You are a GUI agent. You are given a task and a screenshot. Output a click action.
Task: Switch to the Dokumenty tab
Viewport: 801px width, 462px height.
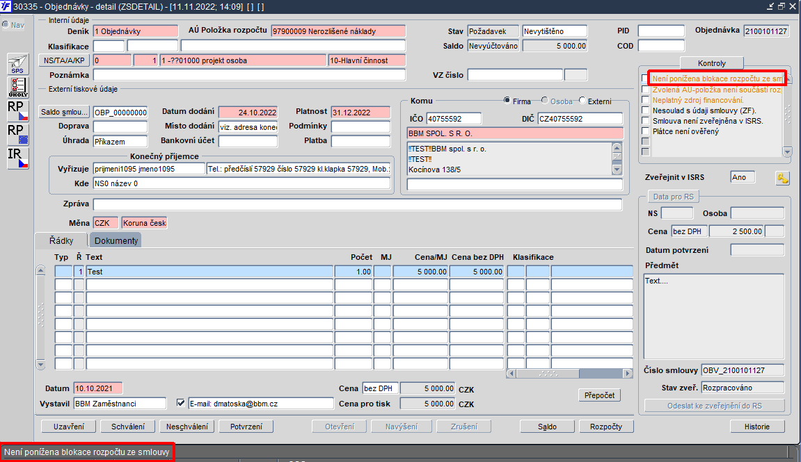[116, 240]
